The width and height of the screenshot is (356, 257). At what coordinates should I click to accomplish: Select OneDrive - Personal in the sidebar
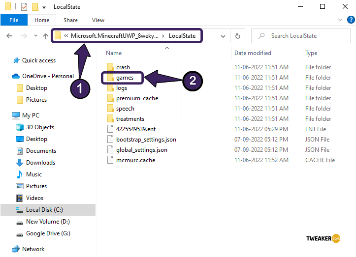click(48, 76)
